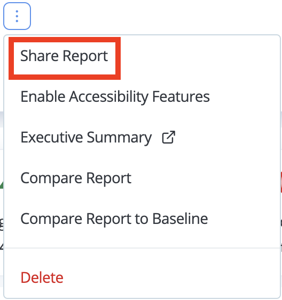Compare this report against the baseline
The width and height of the screenshot is (282, 300).
(x=114, y=219)
